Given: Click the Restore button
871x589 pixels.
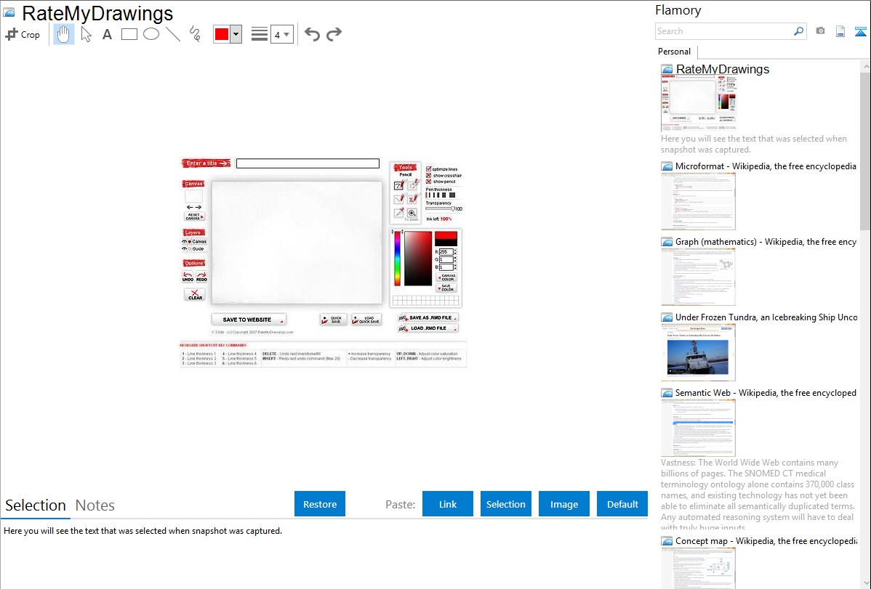Looking at the screenshot, I should (x=320, y=504).
